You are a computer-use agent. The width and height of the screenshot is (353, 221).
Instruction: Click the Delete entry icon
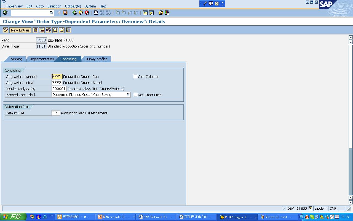pyautogui.click(x=42, y=30)
